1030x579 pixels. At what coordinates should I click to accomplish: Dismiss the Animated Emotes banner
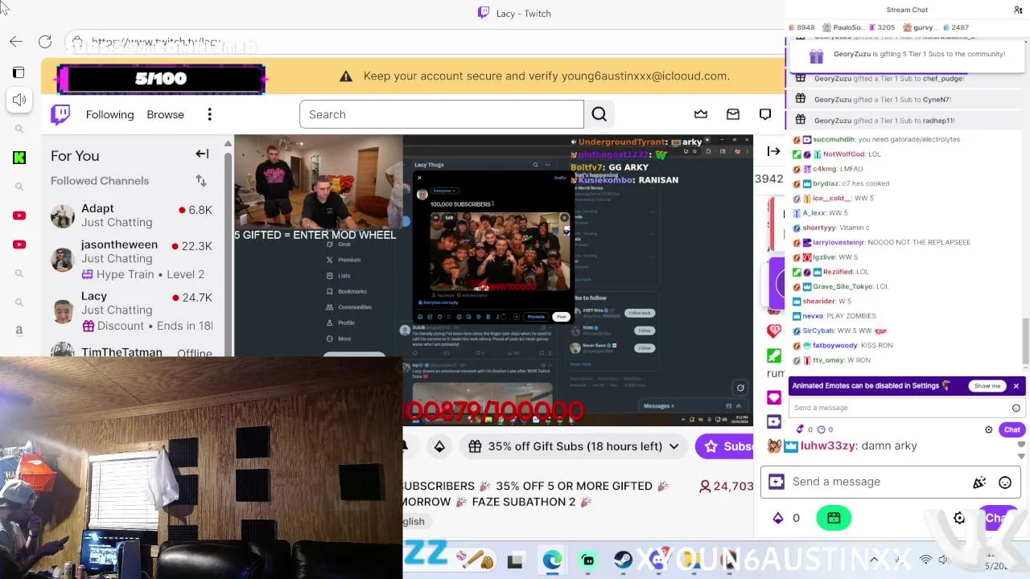click(x=1016, y=386)
